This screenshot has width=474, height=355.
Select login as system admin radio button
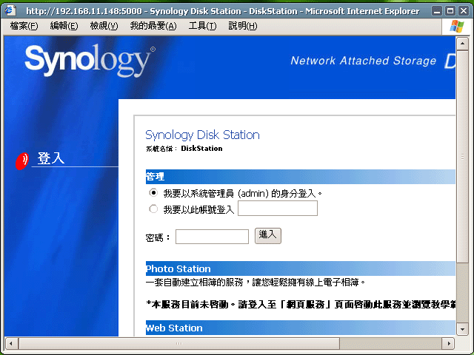(x=153, y=192)
